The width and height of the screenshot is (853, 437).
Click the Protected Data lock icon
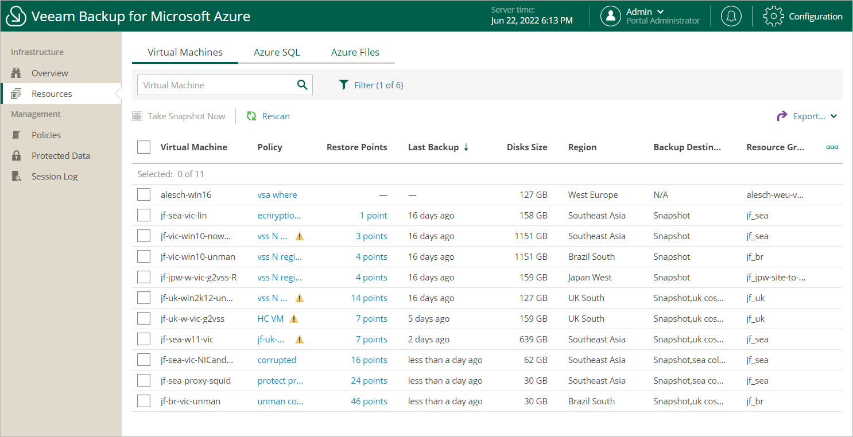[x=16, y=155]
